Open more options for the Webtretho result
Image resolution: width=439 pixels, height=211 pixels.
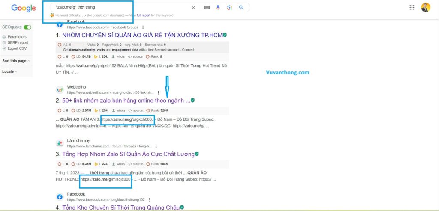click(159, 92)
